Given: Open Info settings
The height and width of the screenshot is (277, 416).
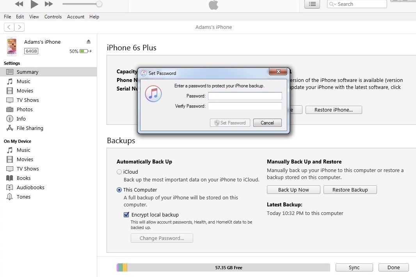Looking at the screenshot, I should click(x=48, y=119).
